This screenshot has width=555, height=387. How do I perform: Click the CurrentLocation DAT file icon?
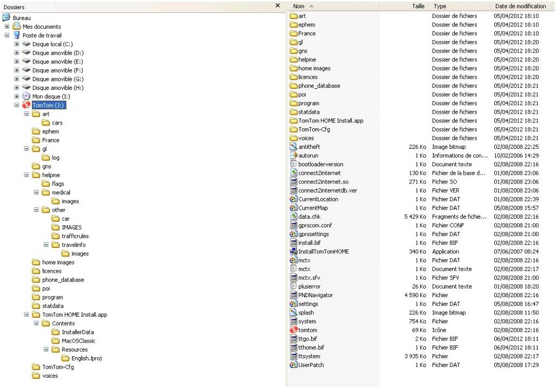pos(293,199)
